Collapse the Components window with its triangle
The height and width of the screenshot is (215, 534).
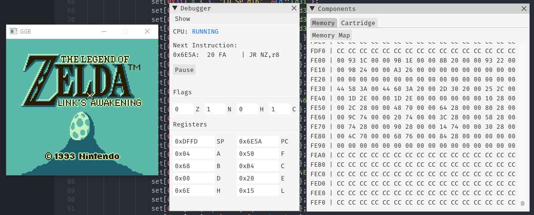(312, 9)
